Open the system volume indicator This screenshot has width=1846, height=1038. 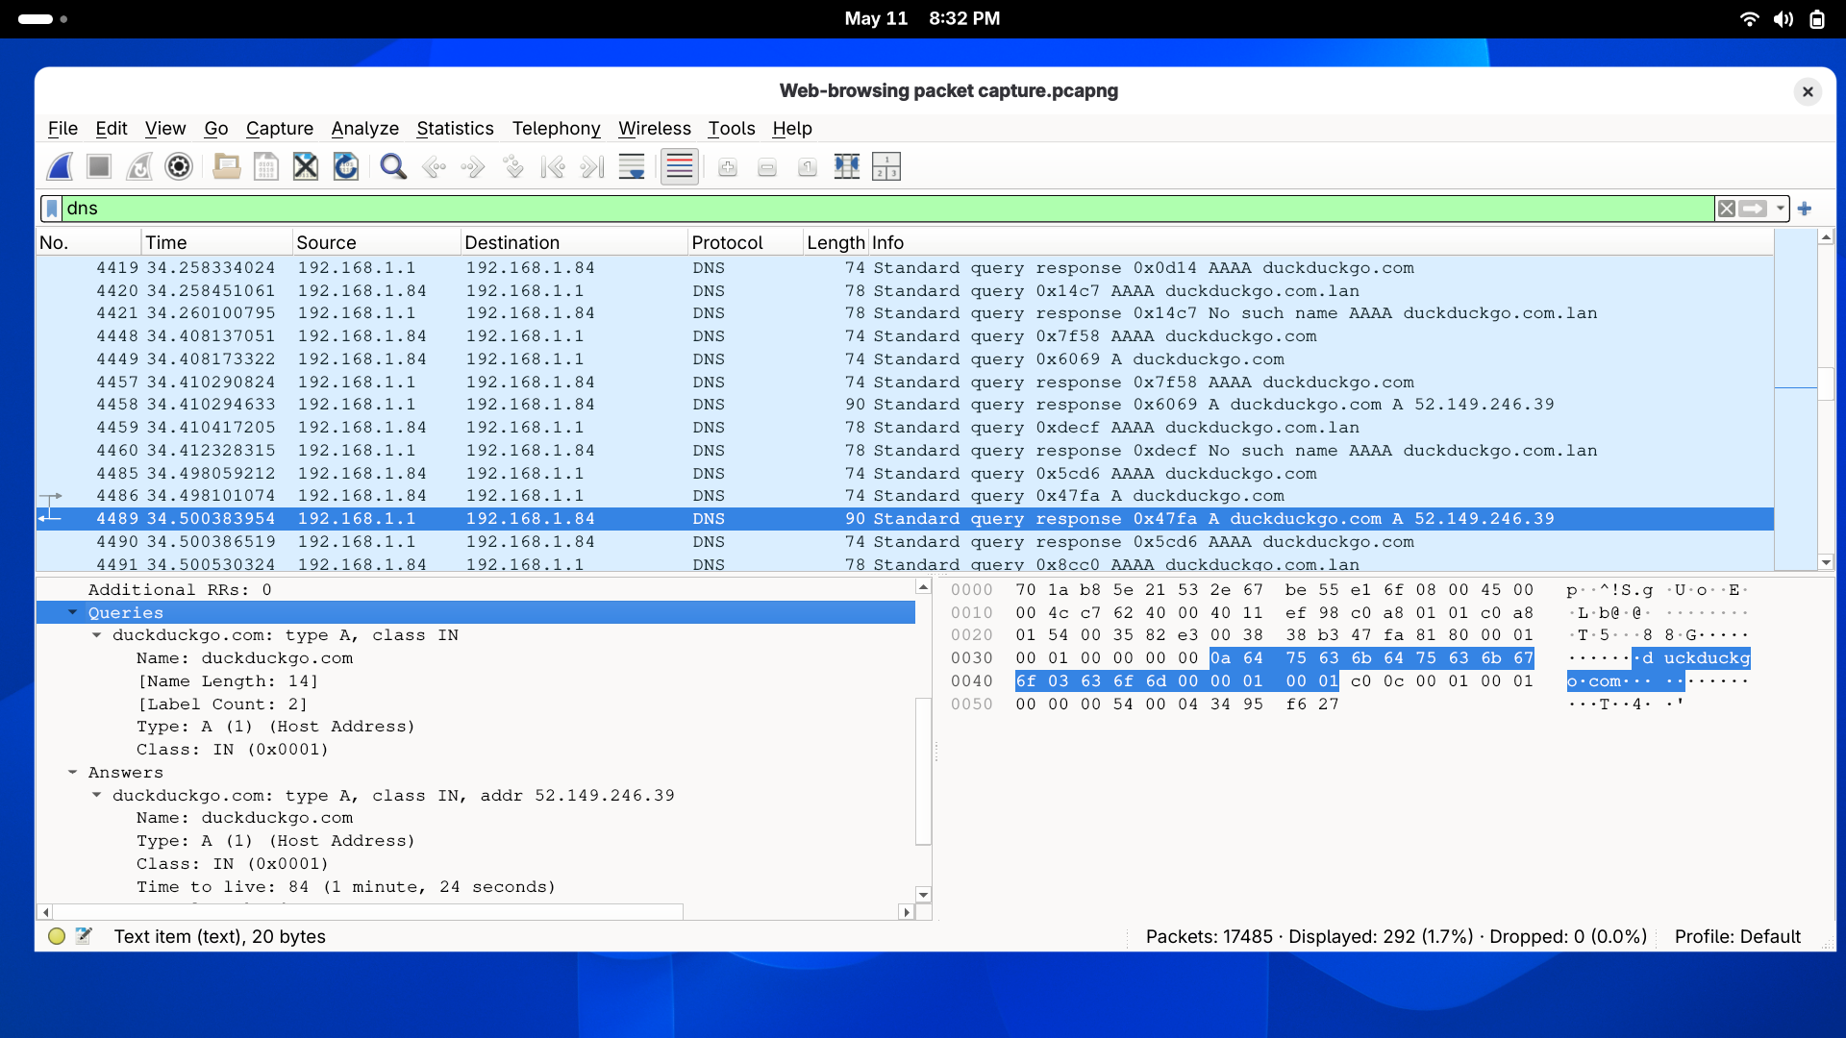1784,19
